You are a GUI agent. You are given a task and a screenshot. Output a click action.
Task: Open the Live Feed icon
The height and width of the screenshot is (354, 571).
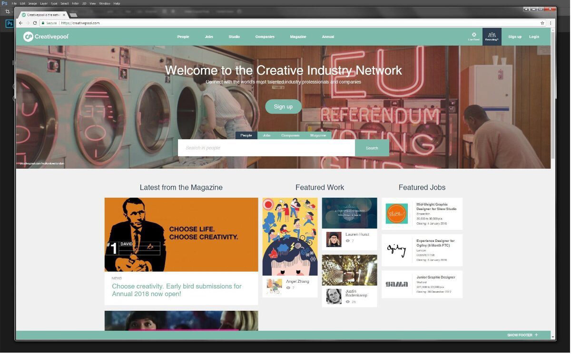[x=473, y=37]
